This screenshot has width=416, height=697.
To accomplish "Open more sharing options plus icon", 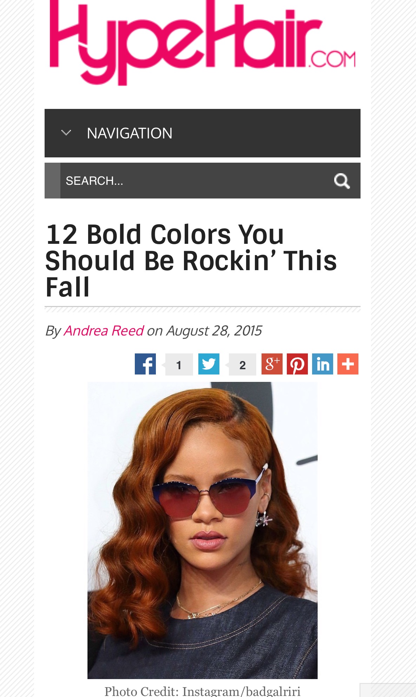I will click(348, 364).
